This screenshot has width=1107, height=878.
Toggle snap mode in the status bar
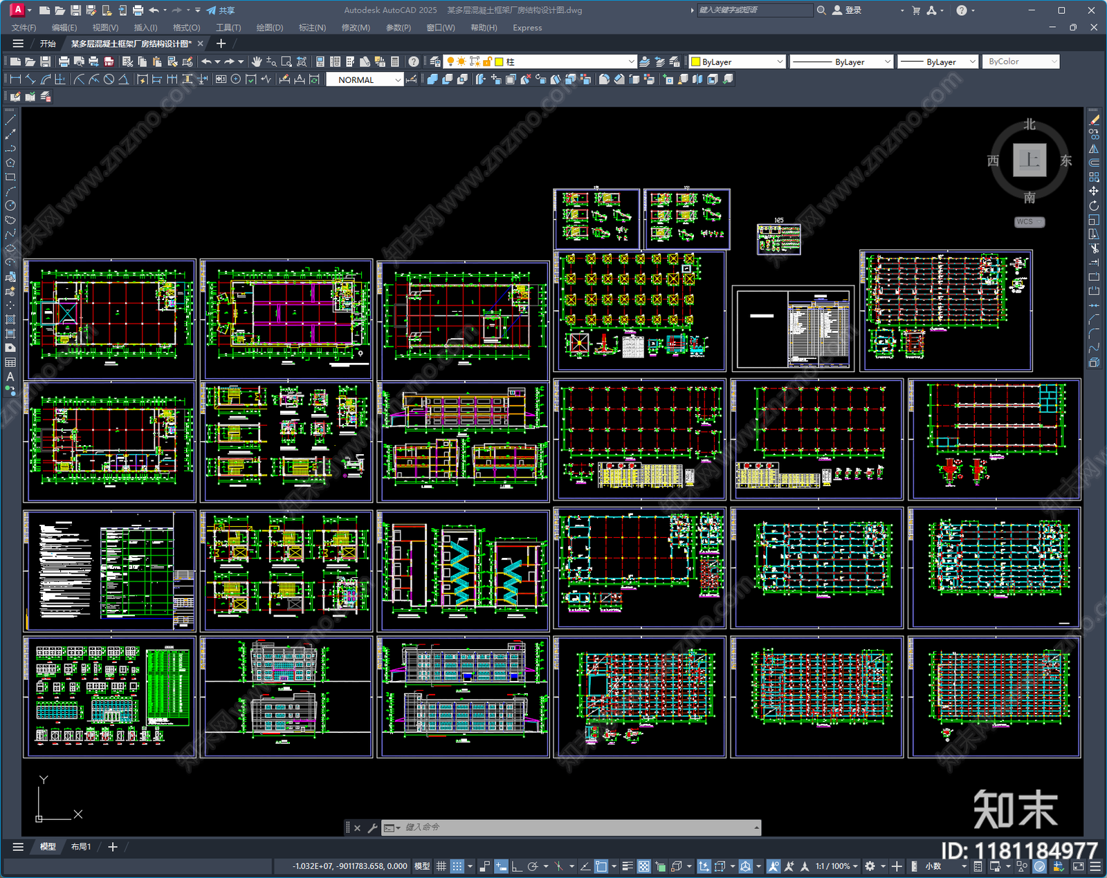(457, 866)
